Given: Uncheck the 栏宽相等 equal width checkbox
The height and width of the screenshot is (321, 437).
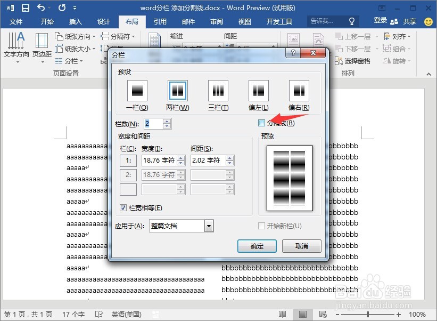Looking at the screenshot, I should coord(123,207).
